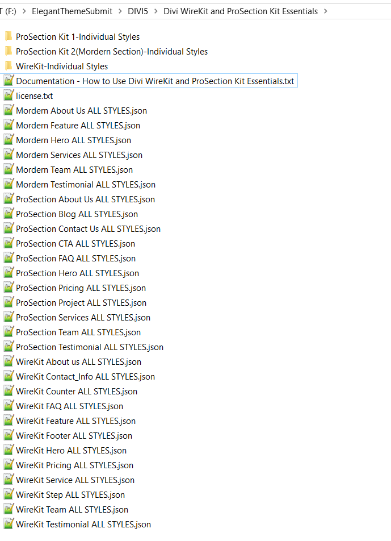
Task: Click folder icon of ProSection Kit 2(Mordern Section)
Action: (9, 51)
